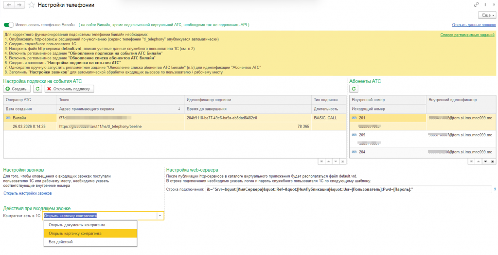This screenshot has height=255, width=498.
Task: Click the Билайн row record icon
Action: (x=8, y=118)
